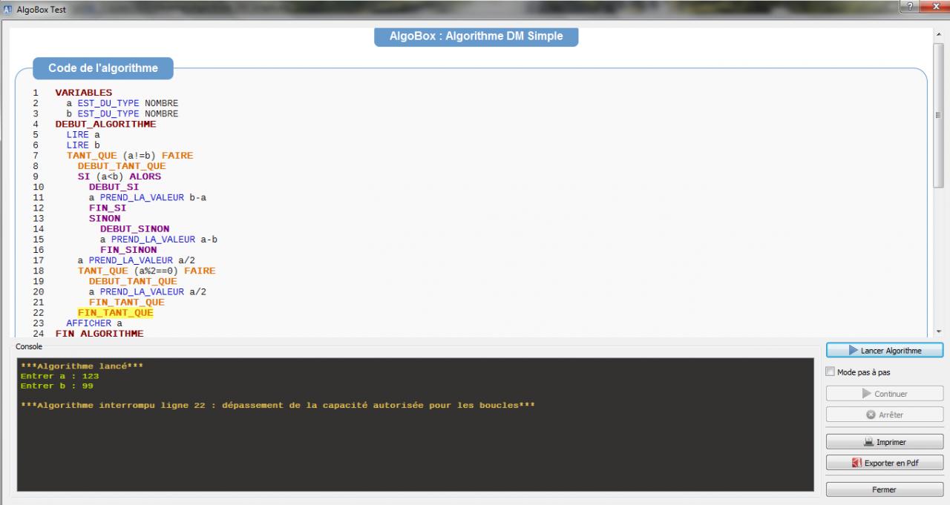Click the code view scrollbar thumb
Screen dimensions: 950x505
tap(938, 115)
